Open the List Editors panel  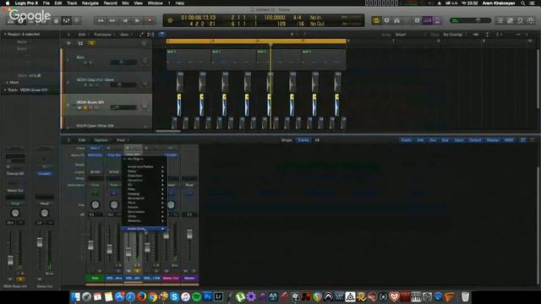(500, 21)
